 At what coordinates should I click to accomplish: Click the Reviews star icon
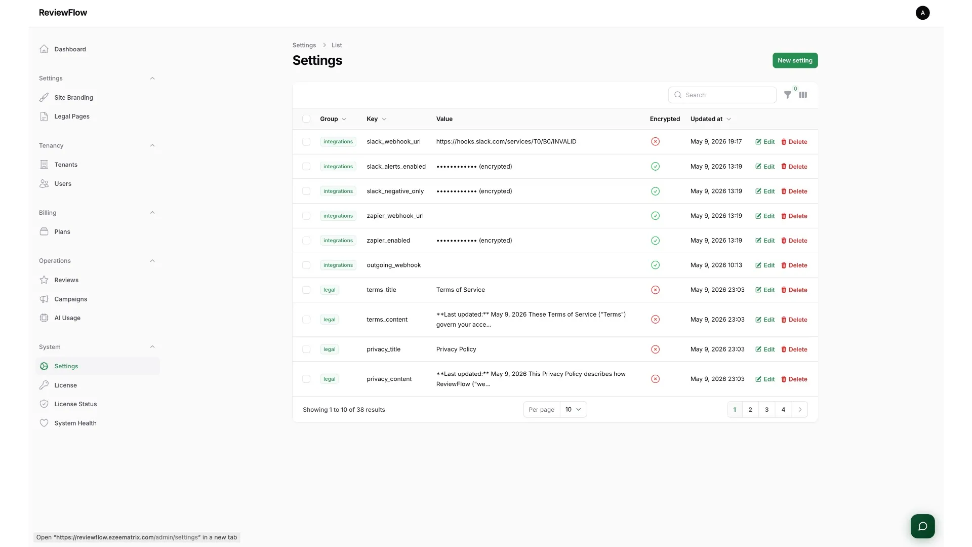(44, 280)
